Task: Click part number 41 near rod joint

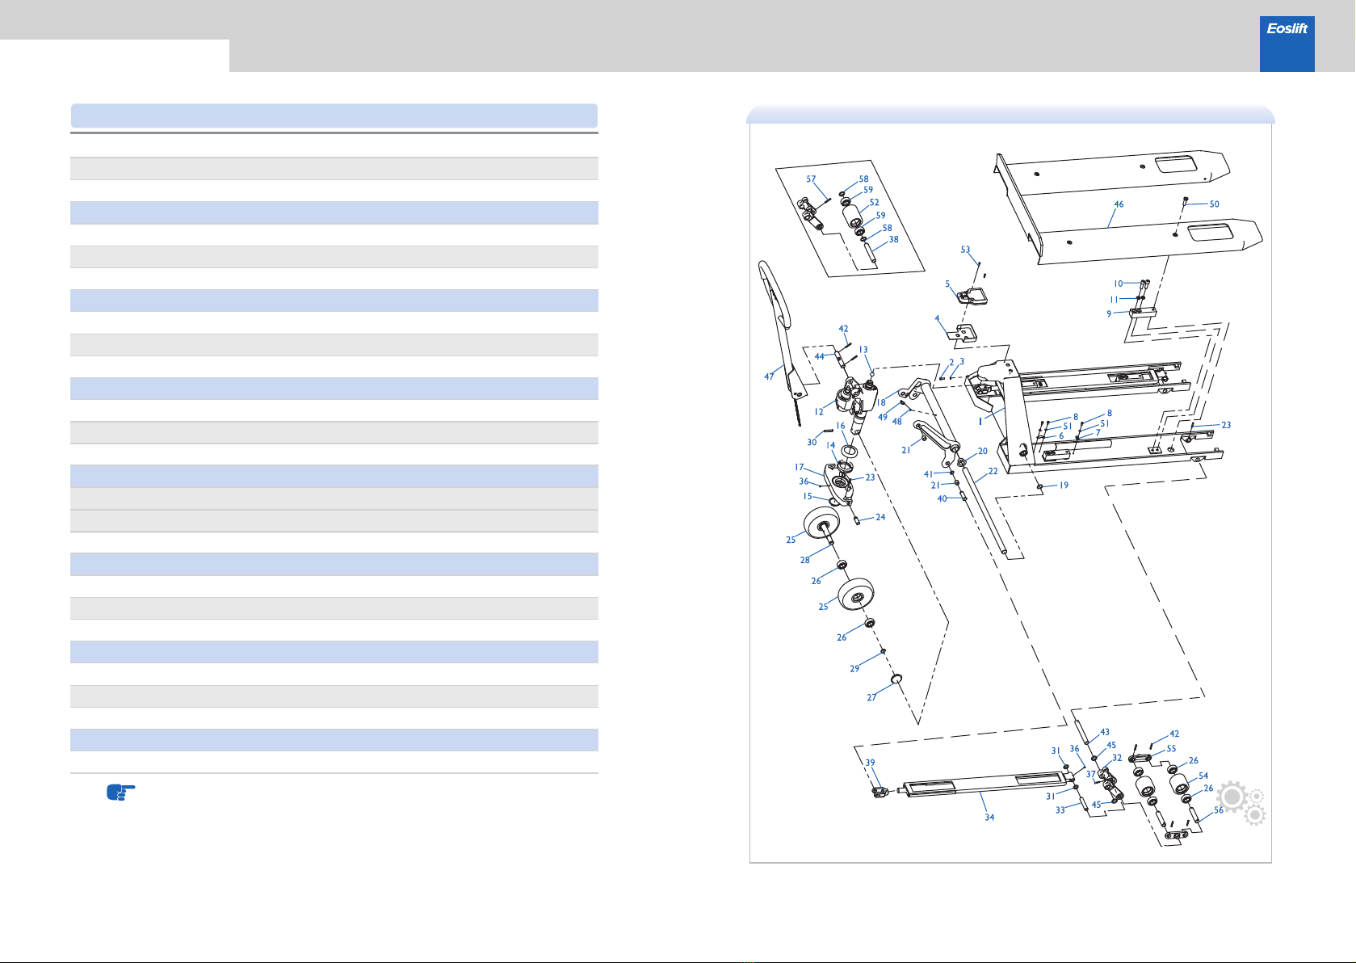Action: click(928, 474)
